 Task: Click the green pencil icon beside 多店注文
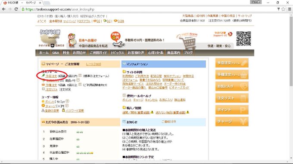(x=43, y=76)
